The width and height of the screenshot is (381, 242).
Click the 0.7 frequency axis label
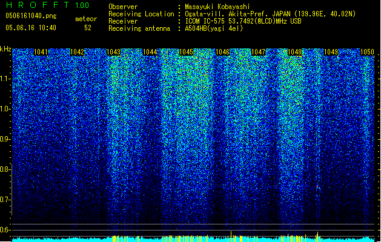pos(5,200)
